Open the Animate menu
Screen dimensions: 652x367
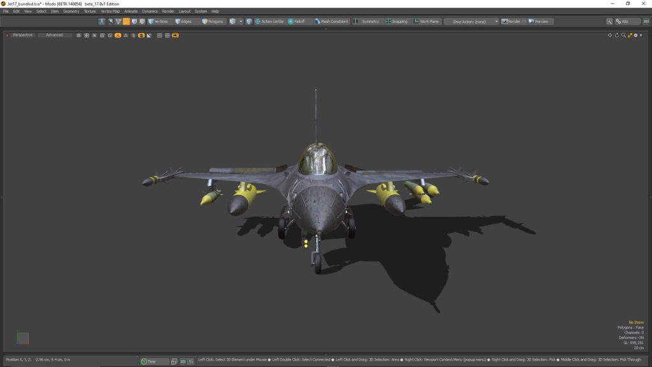coord(131,11)
